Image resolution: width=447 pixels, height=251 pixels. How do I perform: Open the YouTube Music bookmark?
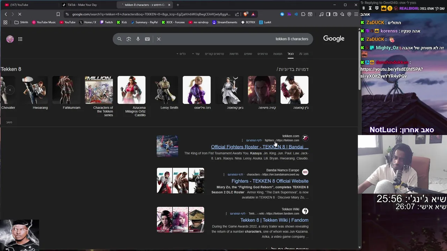tap(44, 22)
